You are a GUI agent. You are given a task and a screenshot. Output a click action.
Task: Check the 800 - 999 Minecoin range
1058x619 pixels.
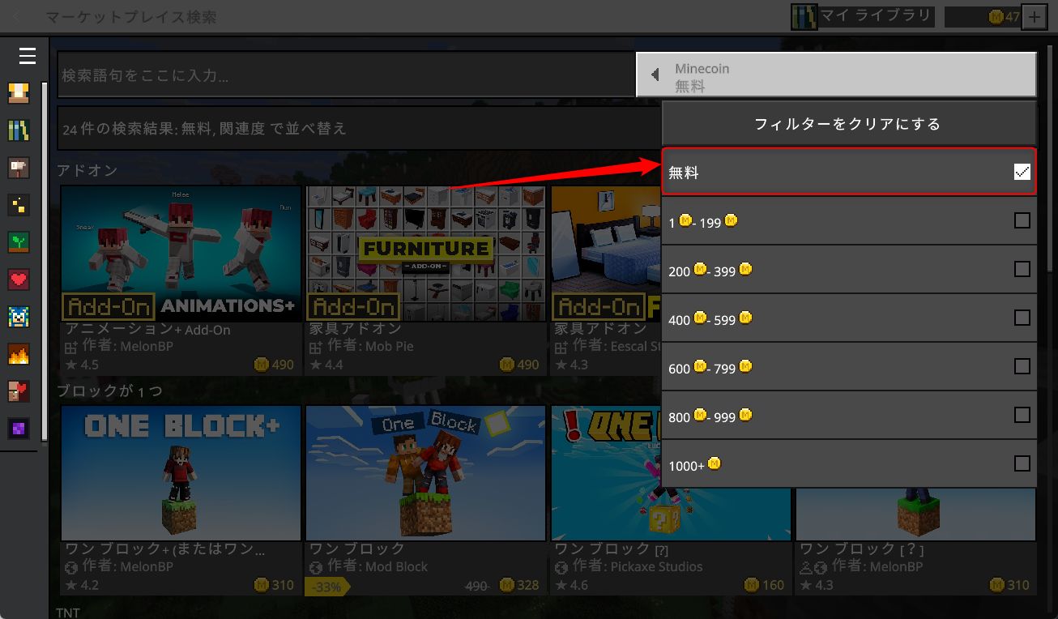(1022, 415)
